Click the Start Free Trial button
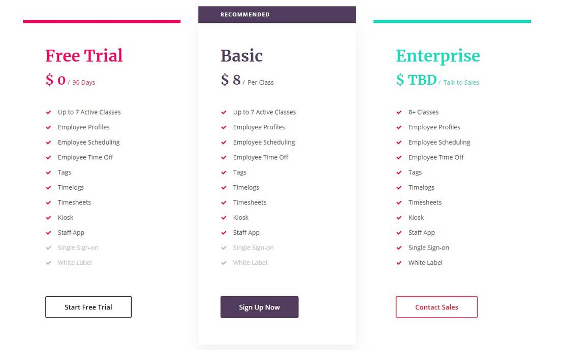 88,307
